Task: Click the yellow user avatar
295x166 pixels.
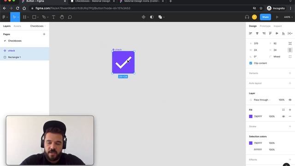Action: (254, 17)
